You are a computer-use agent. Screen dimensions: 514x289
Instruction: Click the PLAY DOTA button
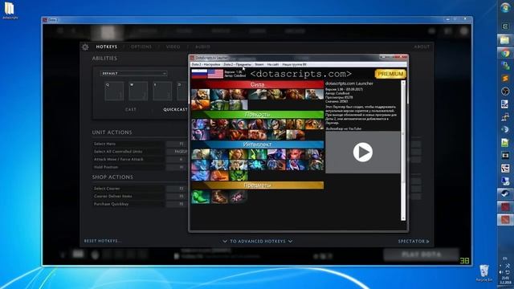point(421,254)
